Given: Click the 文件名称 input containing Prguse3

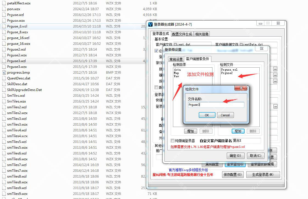Looking at the screenshot, I should pyautogui.click(x=216, y=105).
